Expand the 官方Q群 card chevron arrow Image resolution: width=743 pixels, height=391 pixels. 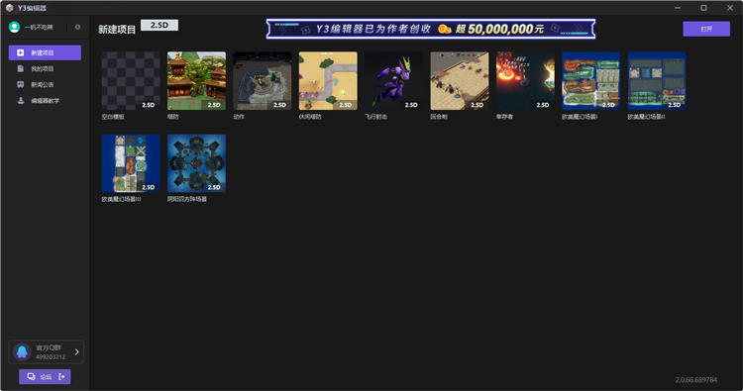[x=76, y=351]
